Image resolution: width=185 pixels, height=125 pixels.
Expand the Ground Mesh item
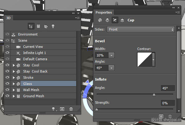pos(14,96)
